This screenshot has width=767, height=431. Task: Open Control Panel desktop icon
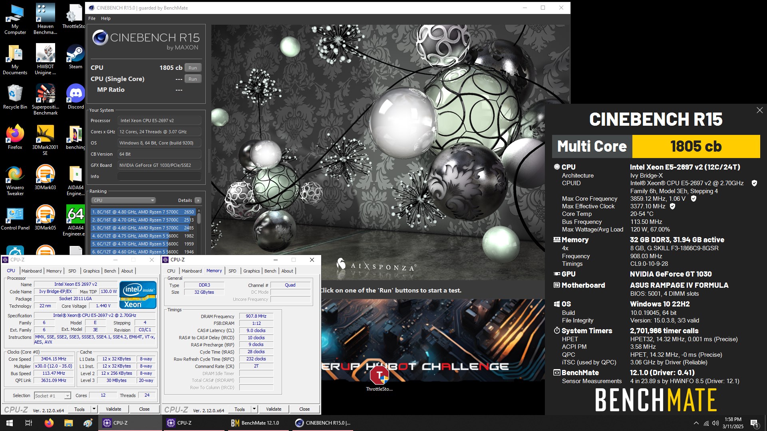click(x=15, y=218)
